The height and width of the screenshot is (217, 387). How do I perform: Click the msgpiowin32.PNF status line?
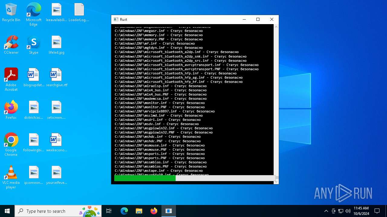(x=164, y=132)
